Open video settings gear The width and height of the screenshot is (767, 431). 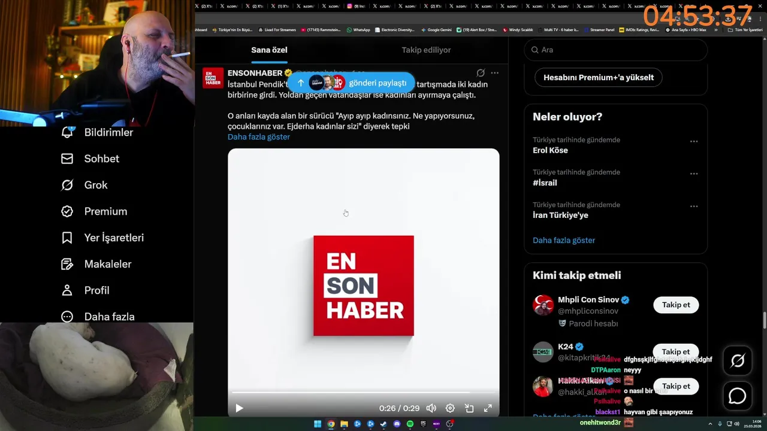450,408
